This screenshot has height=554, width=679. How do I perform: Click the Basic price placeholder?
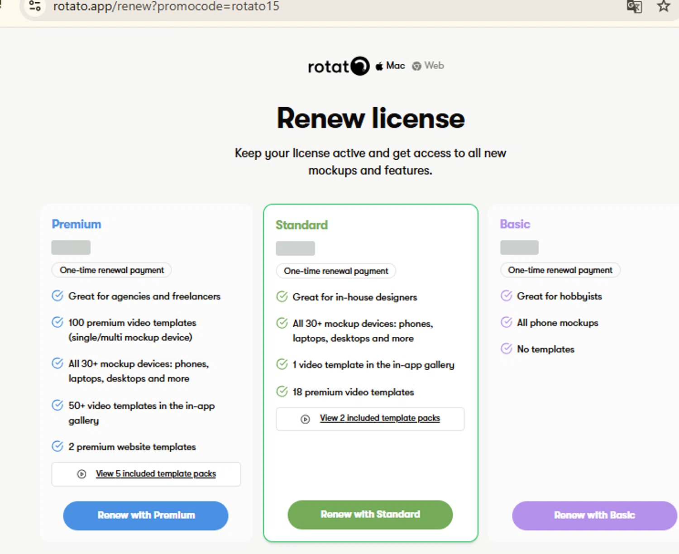[520, 248]
